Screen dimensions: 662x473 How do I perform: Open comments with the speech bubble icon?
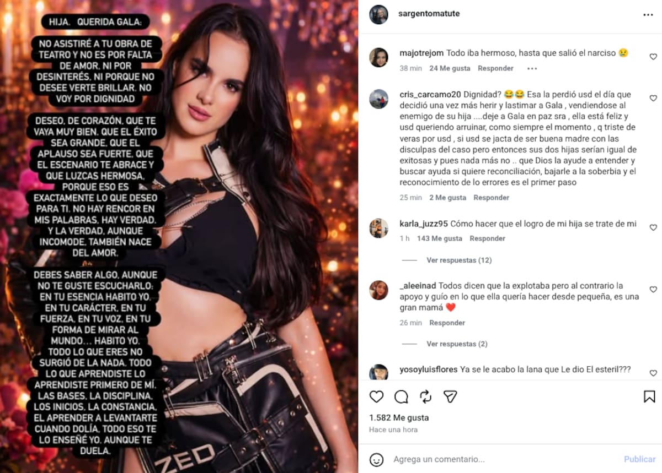(401, 396)
